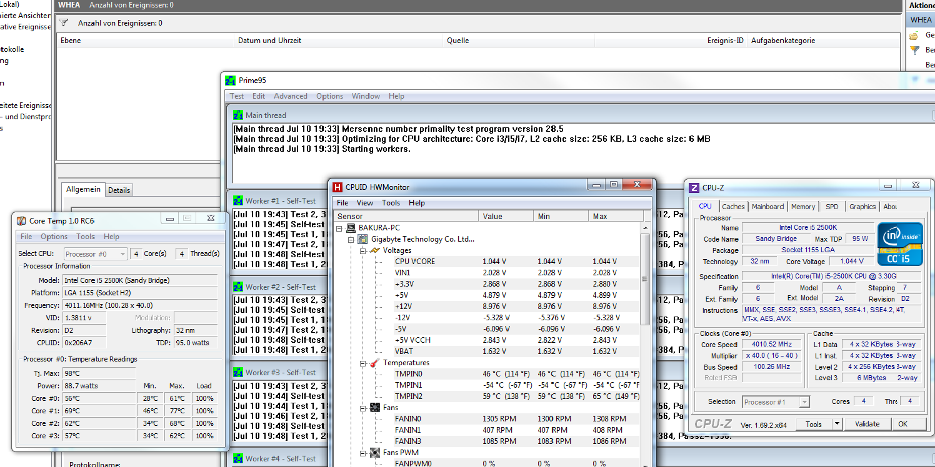Click the Temperatures thermometer icon in HWMonitor
This screenshot has height=467, width=935.
click(374, 363)
